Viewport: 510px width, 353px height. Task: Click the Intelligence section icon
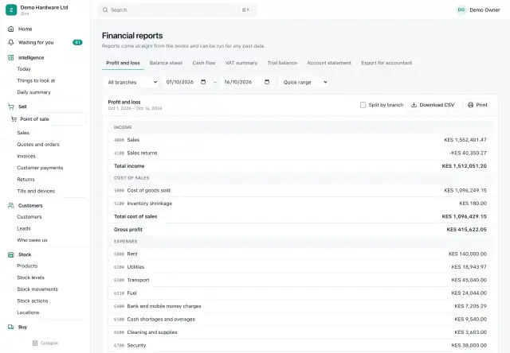pos(10,57)
